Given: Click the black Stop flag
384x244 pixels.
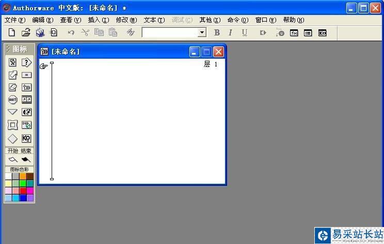Looking at the screenshot, I should (x=26, y=160).
